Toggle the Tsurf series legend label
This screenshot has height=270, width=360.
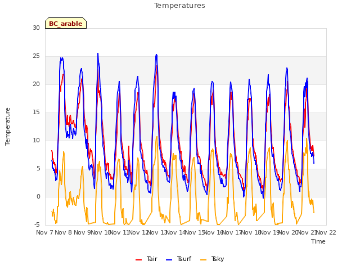click(184, 259)
